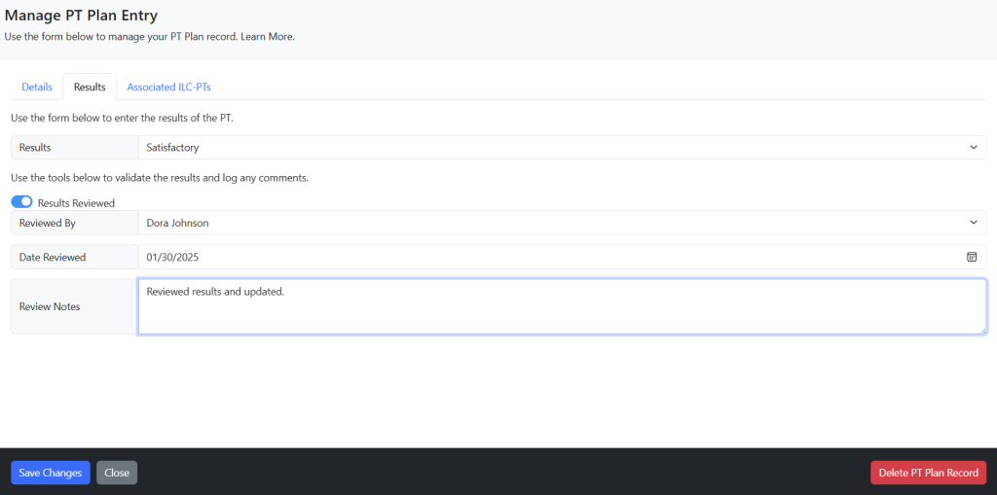Screen dimensions: 997x495
Task: Click the gray Close button
Action: pos(117,473)
